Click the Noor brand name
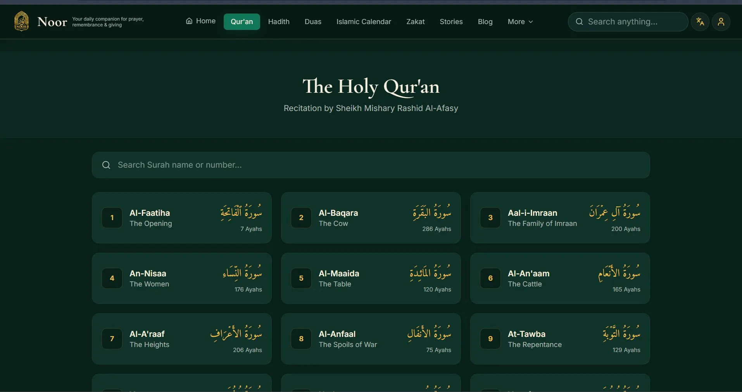The image size is (742, 392). pyautogui.click(x=52, y=22)
